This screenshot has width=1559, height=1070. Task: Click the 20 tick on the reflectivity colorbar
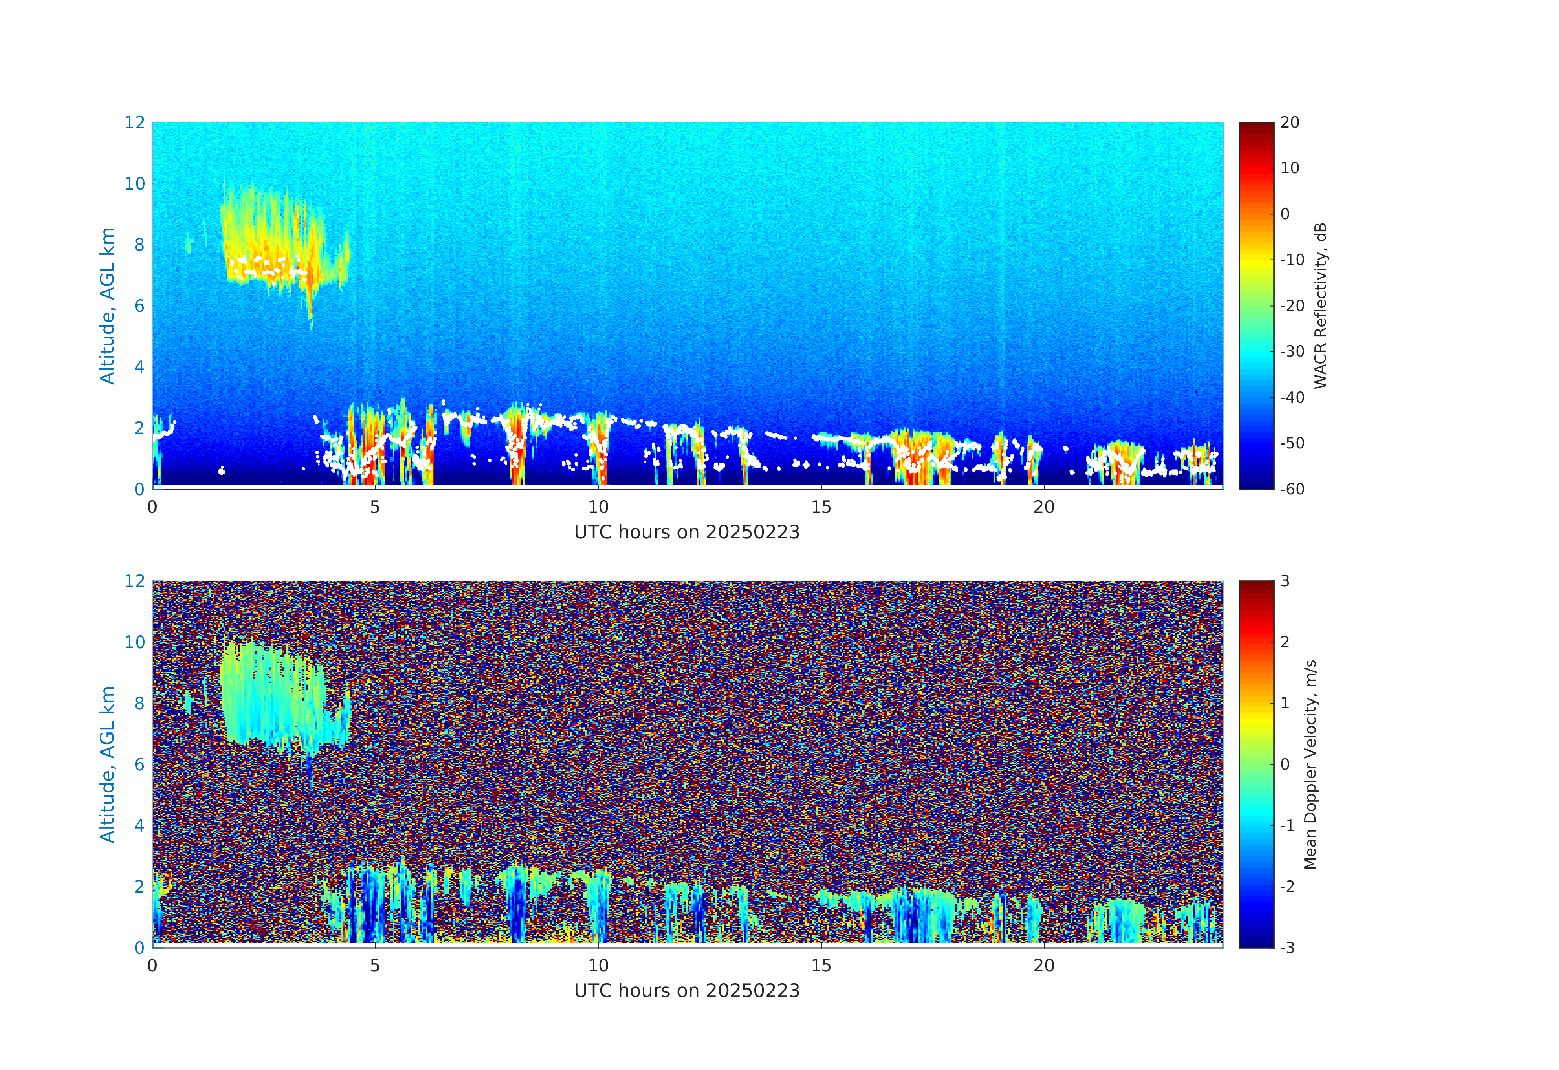[x=1289, y=123]
